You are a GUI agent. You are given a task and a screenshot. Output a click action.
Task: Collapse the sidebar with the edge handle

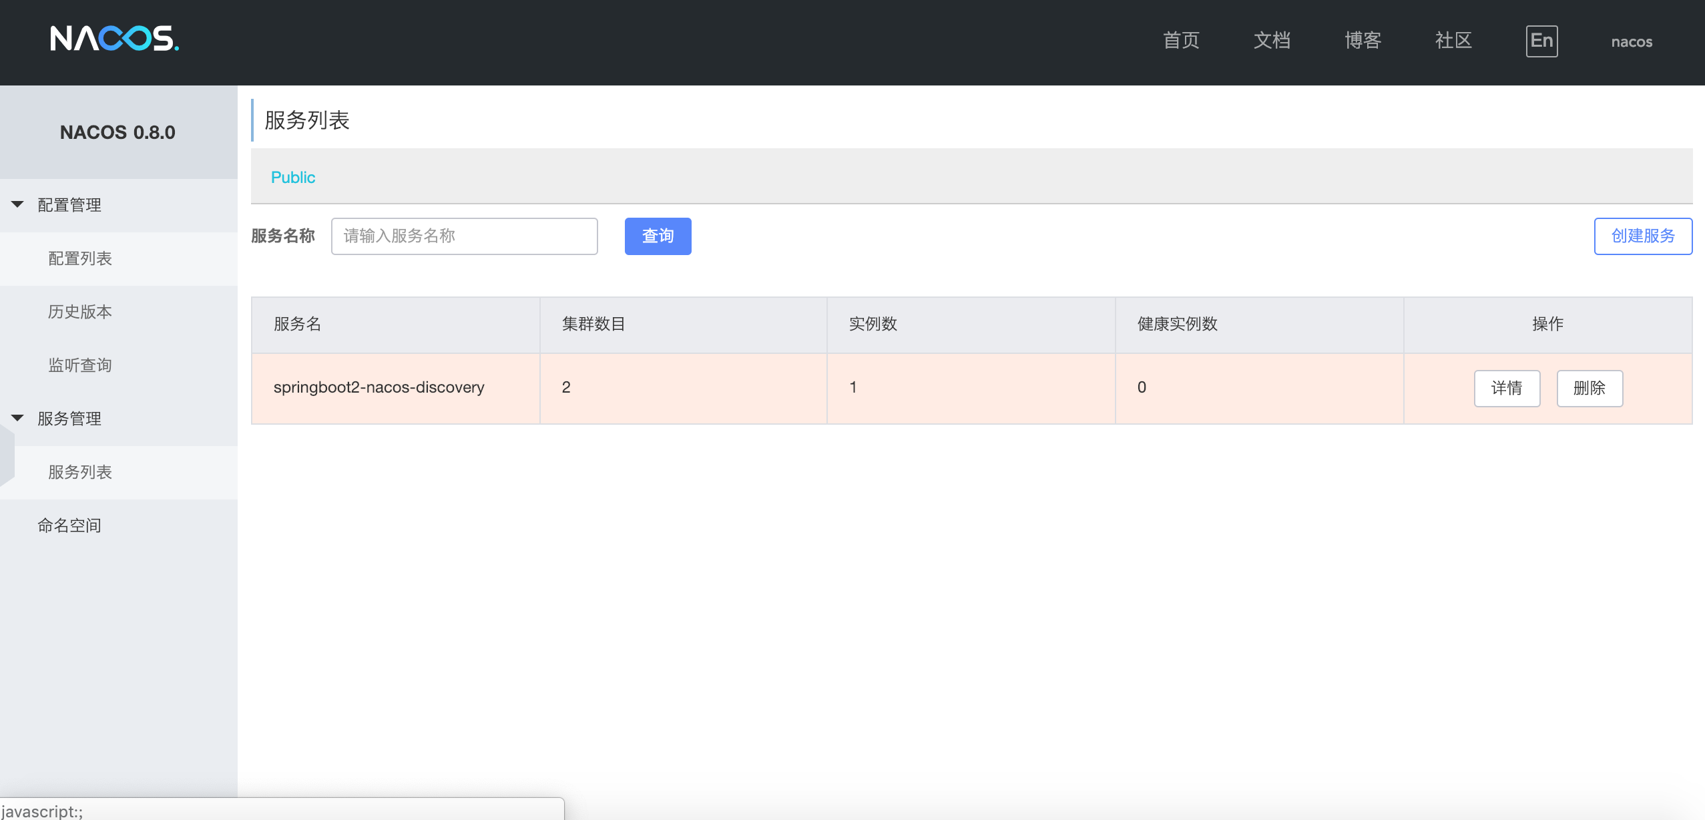click(7, 454)
